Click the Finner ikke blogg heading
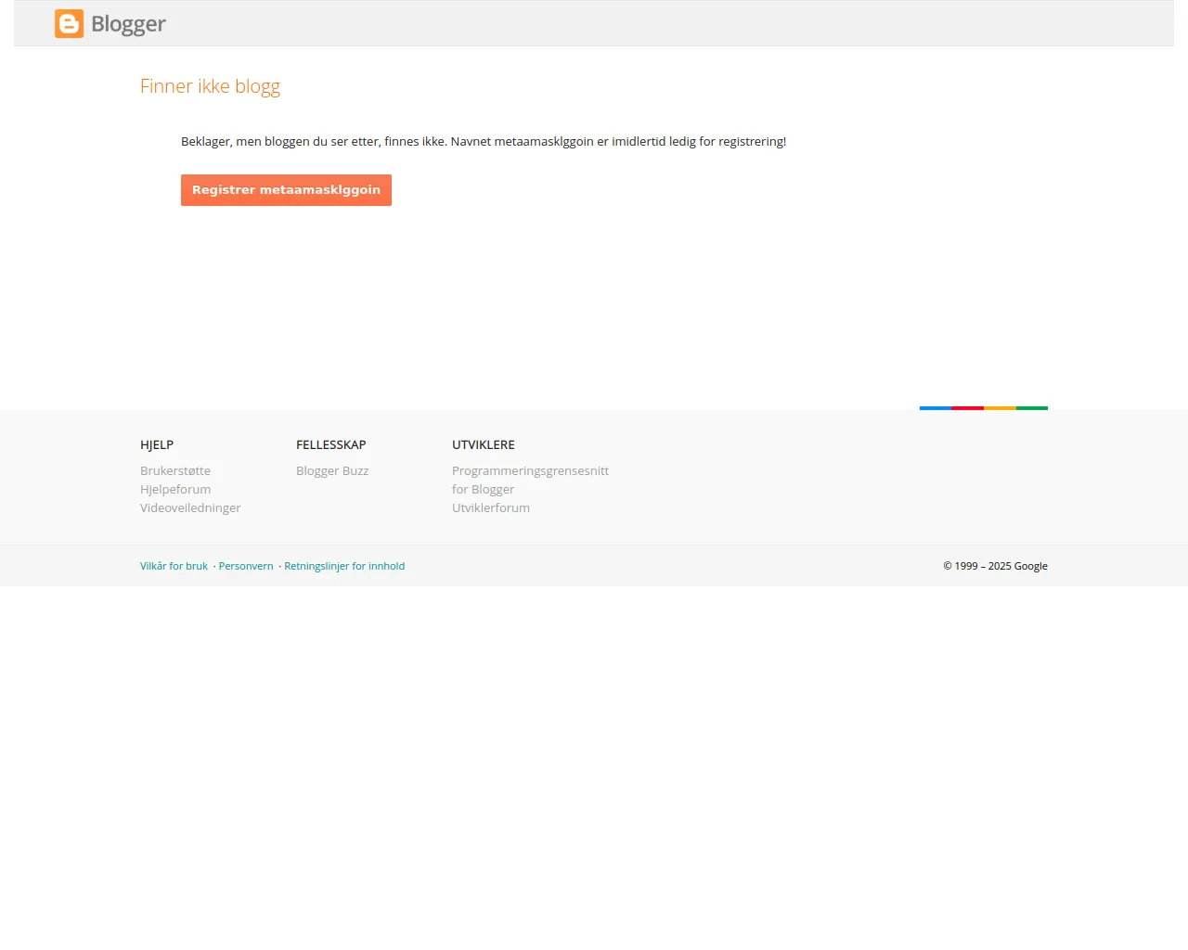 point(210,85)
